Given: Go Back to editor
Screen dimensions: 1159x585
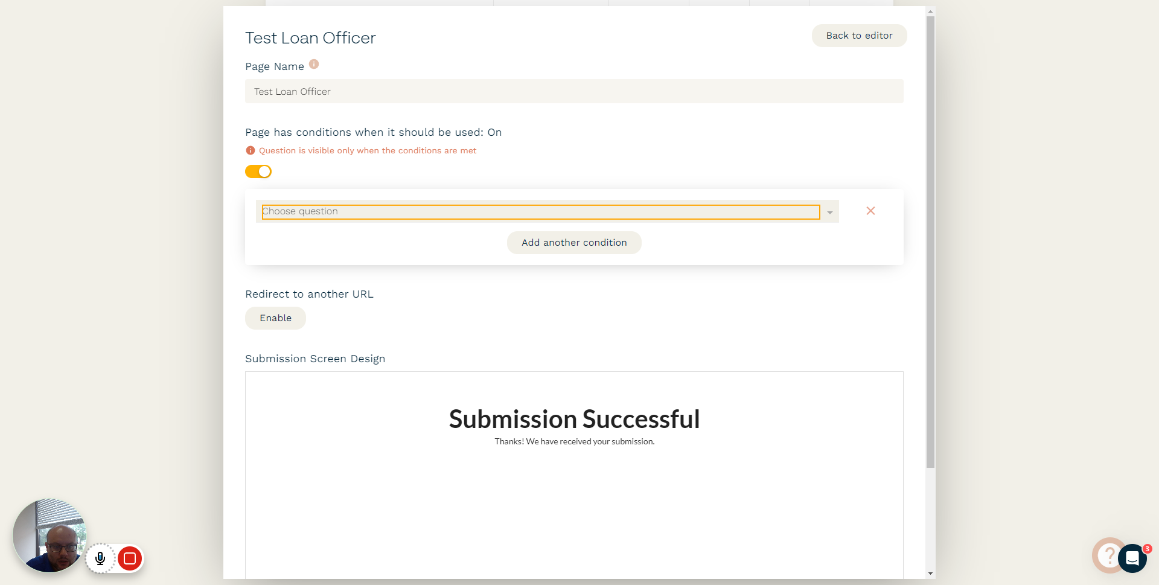Looking at the screenshot, I should click(859, 36).
